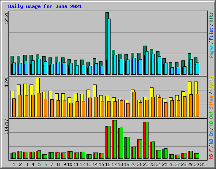Click the green kB Out bar for day 19
Viewport: 216px width, 169px height.
pyautogui.click(x=128, y=148)
